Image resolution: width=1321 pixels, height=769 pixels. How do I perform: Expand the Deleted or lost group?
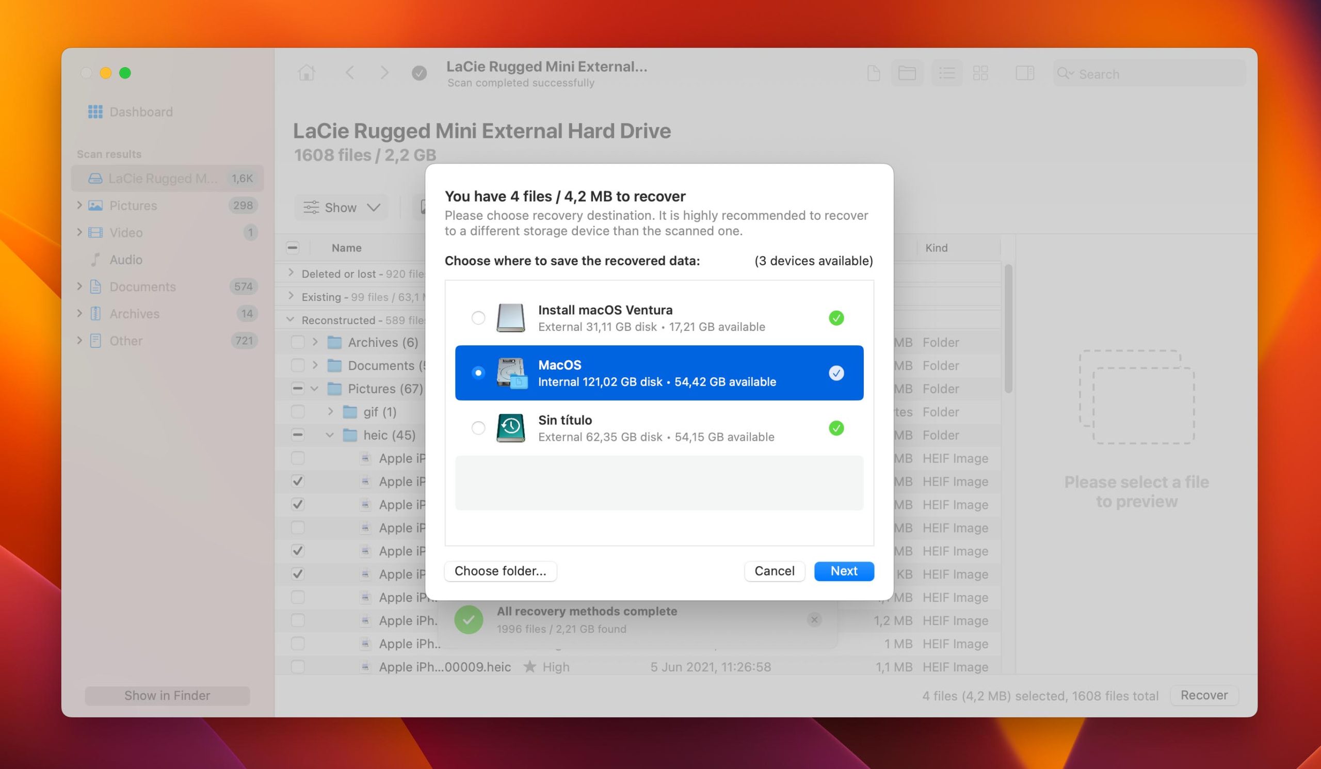pyautogui.click(x=291, y=273)
